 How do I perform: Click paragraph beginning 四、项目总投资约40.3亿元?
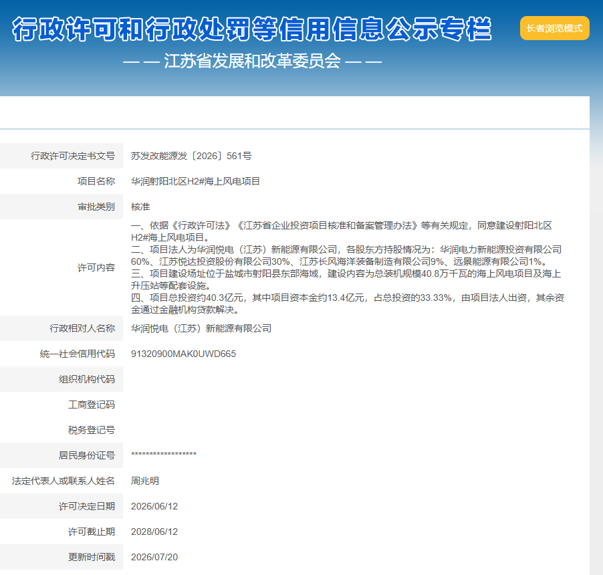[347, 304]
